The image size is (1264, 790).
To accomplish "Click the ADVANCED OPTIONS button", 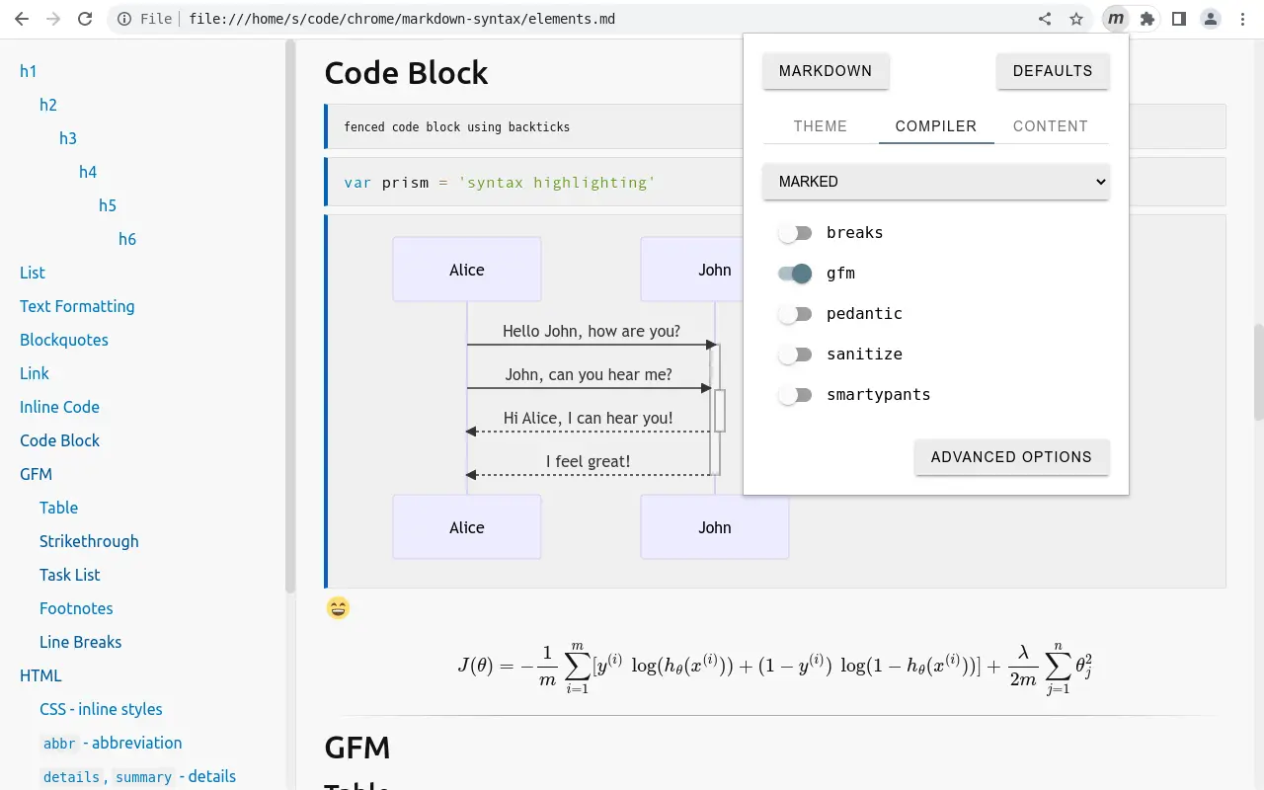I will coord(1011,456).
